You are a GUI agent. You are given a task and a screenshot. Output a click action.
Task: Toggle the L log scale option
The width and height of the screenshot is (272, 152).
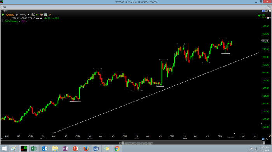pos(265,139)
